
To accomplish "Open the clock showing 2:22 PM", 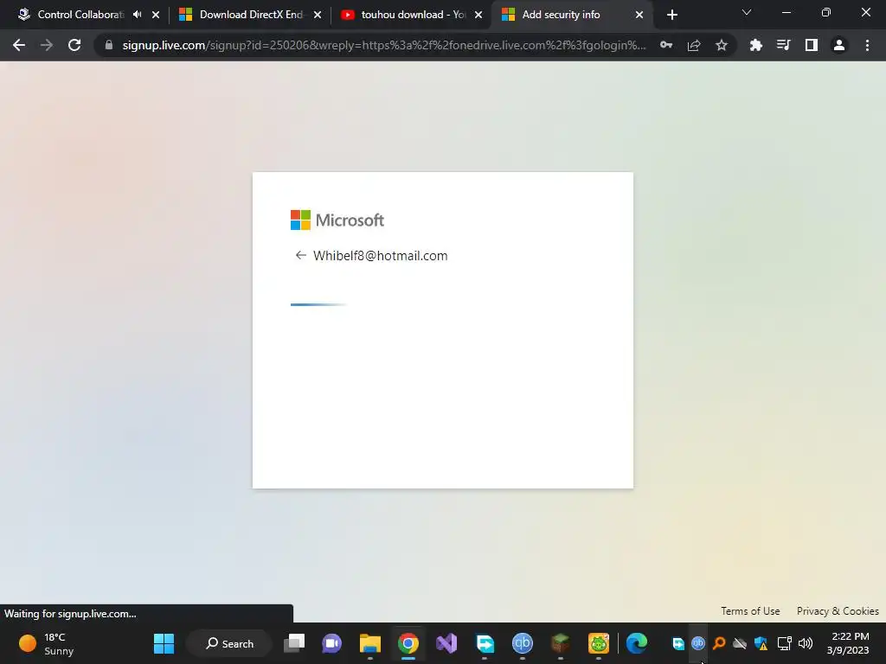I will (848, 643).
